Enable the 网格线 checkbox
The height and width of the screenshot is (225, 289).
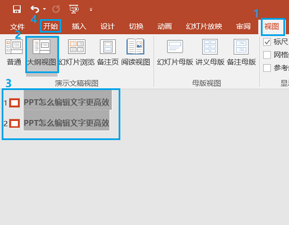click(267, 55)
